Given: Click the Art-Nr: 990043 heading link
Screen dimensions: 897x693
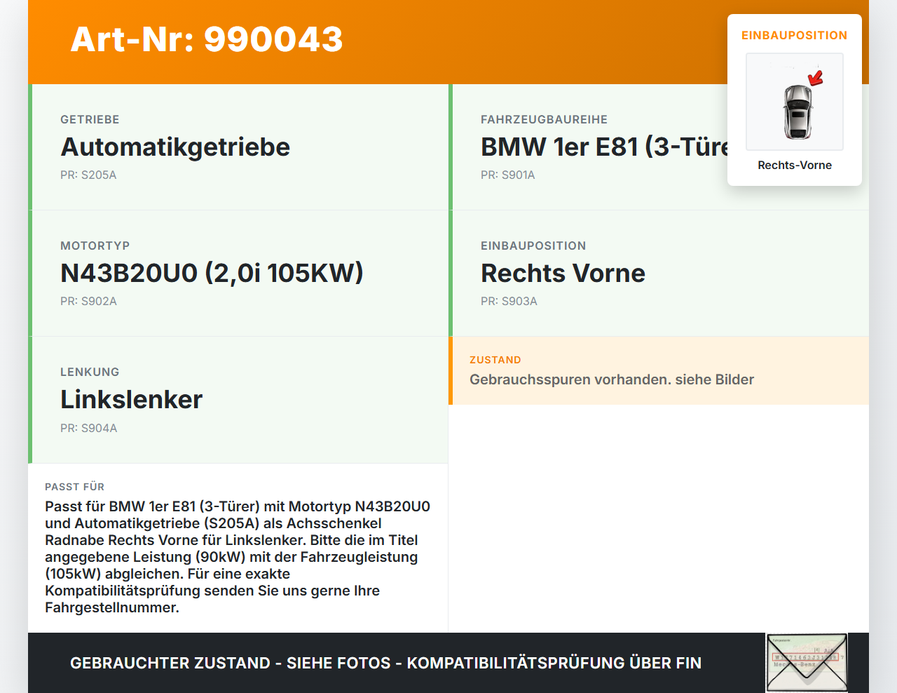Looking at the screenshot, I should [207, 40].
